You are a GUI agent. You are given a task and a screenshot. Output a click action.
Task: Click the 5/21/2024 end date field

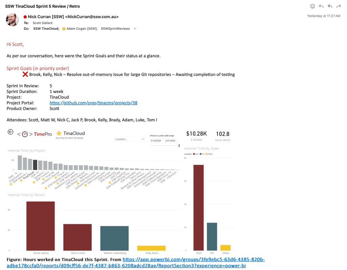pyautogui.click(x=170, y=140)
